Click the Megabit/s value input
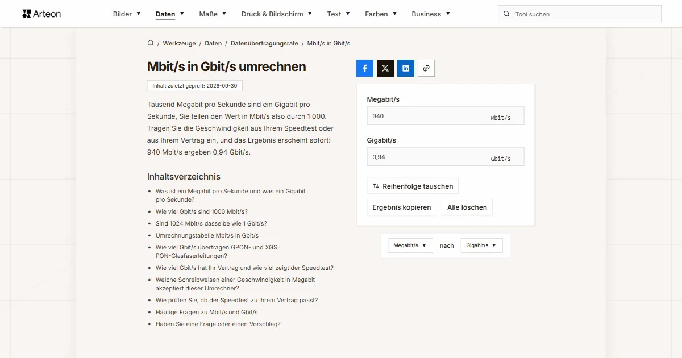Image resolution: width=682 pixels, height=358 pixels. click(x=446, y=116)
